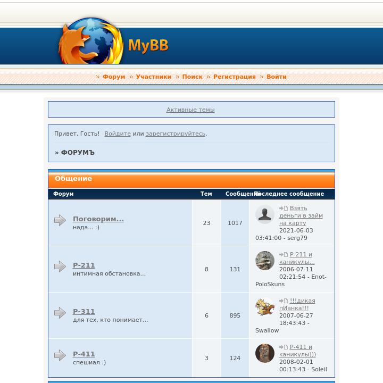This screenshot has width=383, height=383.
Task: Click the ФОРУМЪ breadcrumb
Action: coord(78,153)
